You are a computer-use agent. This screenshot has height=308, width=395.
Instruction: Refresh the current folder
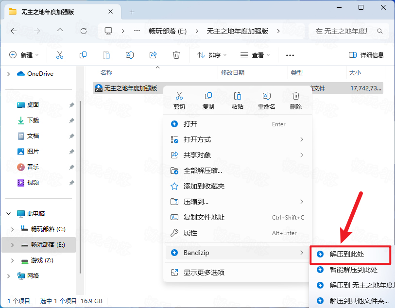tap(84, 31)
